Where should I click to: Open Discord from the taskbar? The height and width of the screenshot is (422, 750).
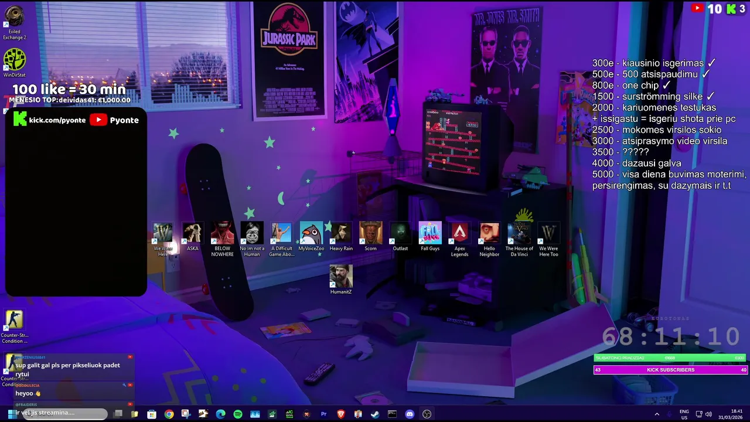point(410,414)
